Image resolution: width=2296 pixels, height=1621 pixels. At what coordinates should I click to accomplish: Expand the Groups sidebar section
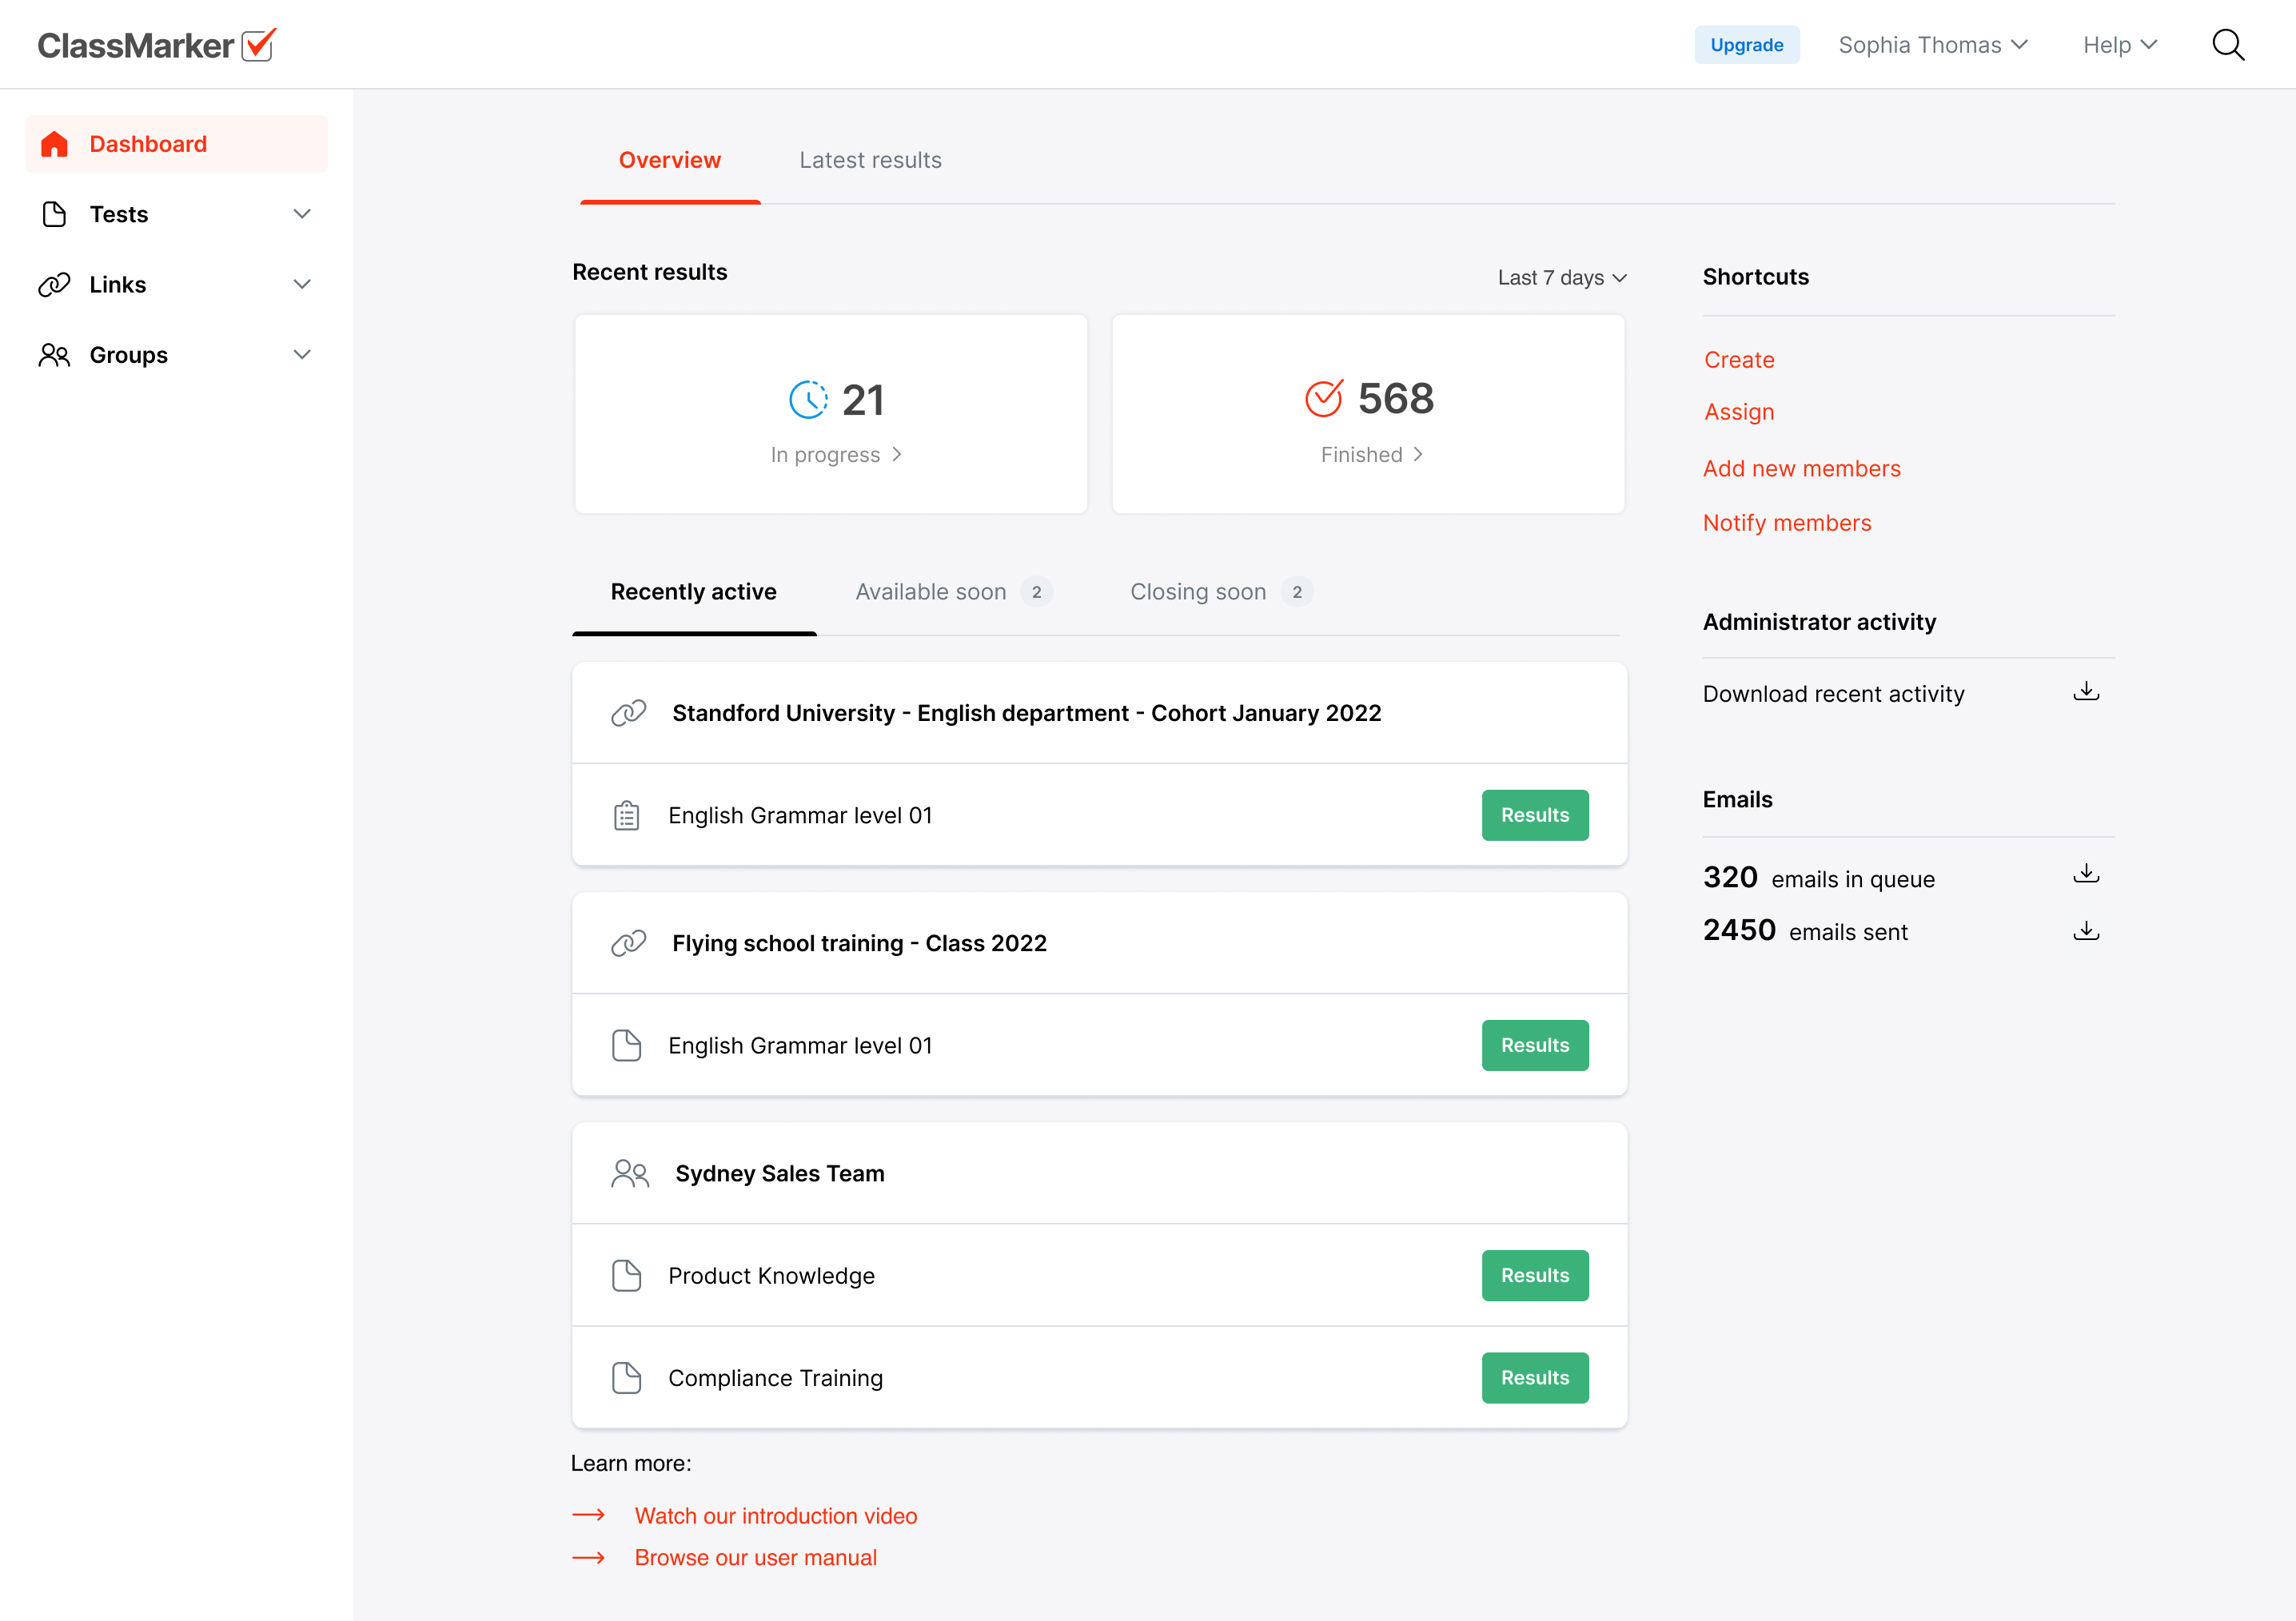pyautogui.click(x=301, y=355)
